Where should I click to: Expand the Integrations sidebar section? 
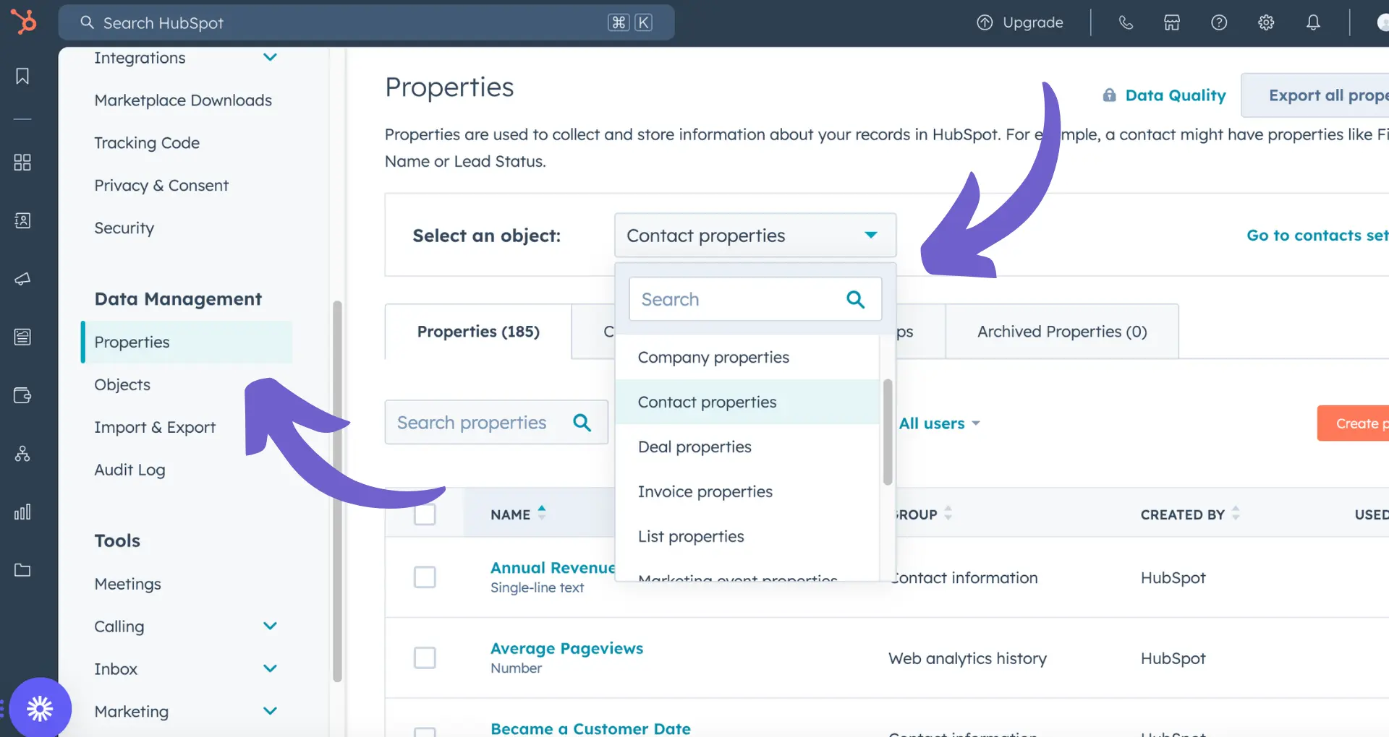pyautogui.click(x=270, y=57)
